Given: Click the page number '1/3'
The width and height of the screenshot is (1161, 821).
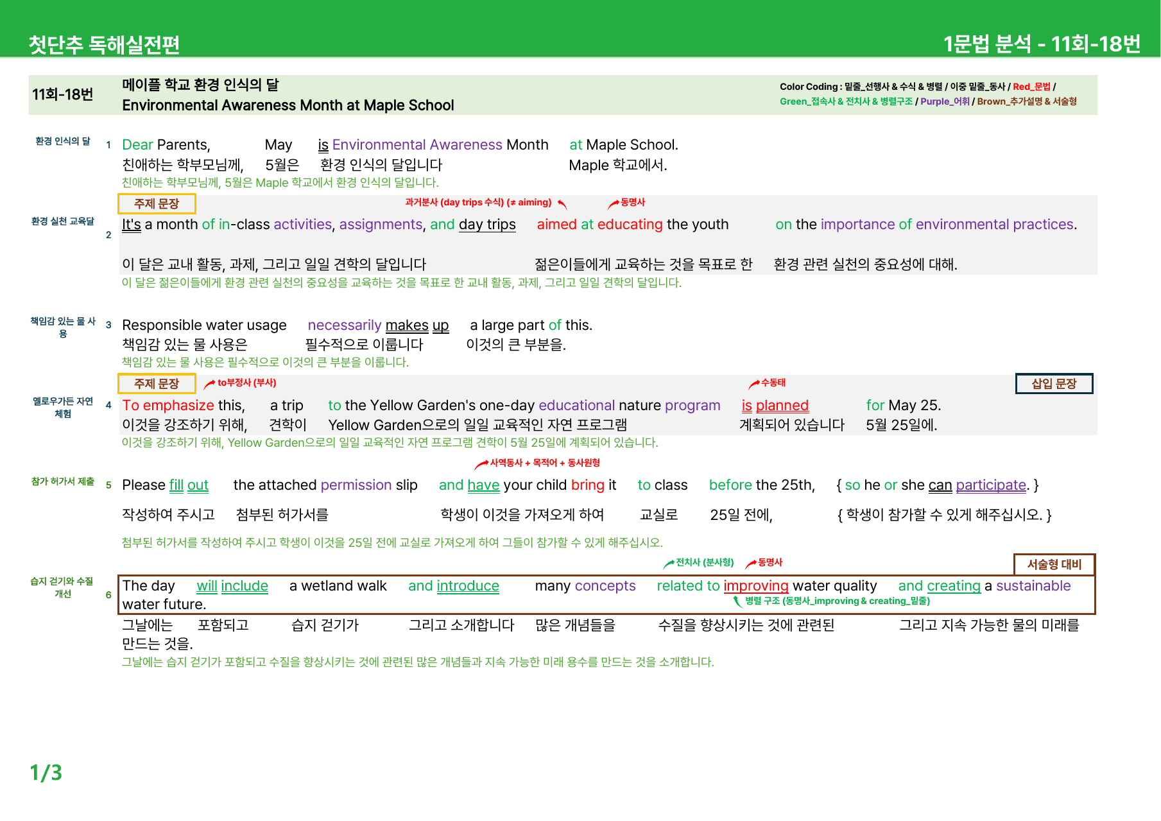Looking at the screenshot, I should point(46,772).
